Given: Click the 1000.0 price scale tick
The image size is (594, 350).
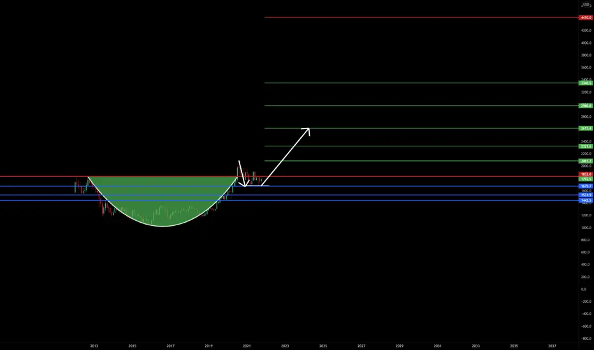Looking at the screenshot, I should (x=586, y=228).
